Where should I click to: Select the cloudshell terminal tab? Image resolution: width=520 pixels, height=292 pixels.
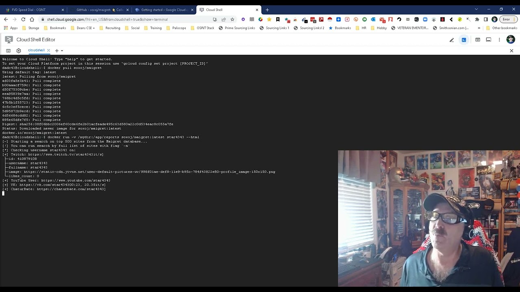coord(36,50)
